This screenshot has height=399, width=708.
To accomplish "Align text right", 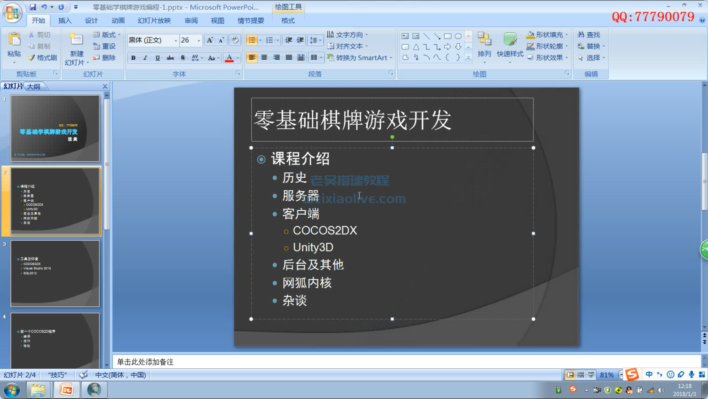I will (x=276, y=58).
